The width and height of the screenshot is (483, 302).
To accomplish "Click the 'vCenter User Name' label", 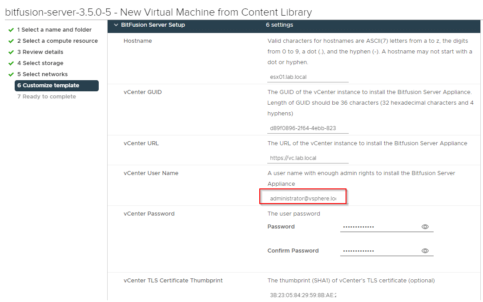I will [151, 173].
